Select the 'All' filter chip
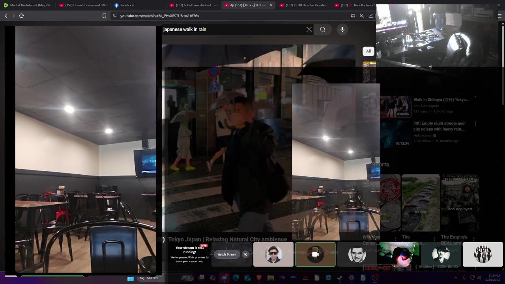This screenshot has width=505, height=284. pos(368,51)
